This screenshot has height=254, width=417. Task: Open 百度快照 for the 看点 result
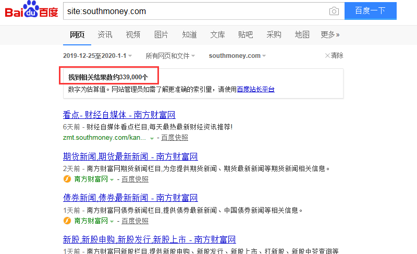click(175, 138)
